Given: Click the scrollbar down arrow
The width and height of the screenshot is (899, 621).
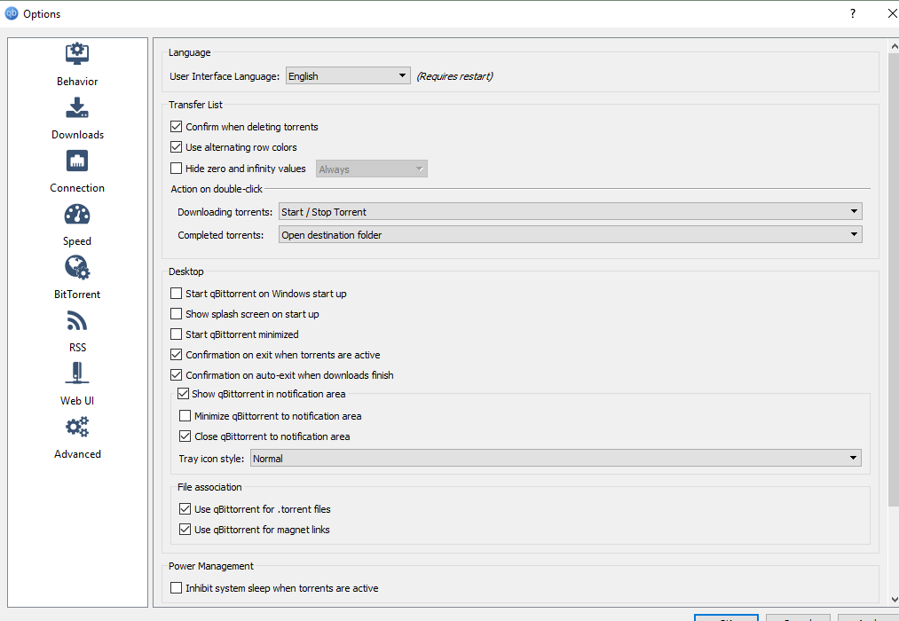Looking at the screenshot, I should (894, 599).
